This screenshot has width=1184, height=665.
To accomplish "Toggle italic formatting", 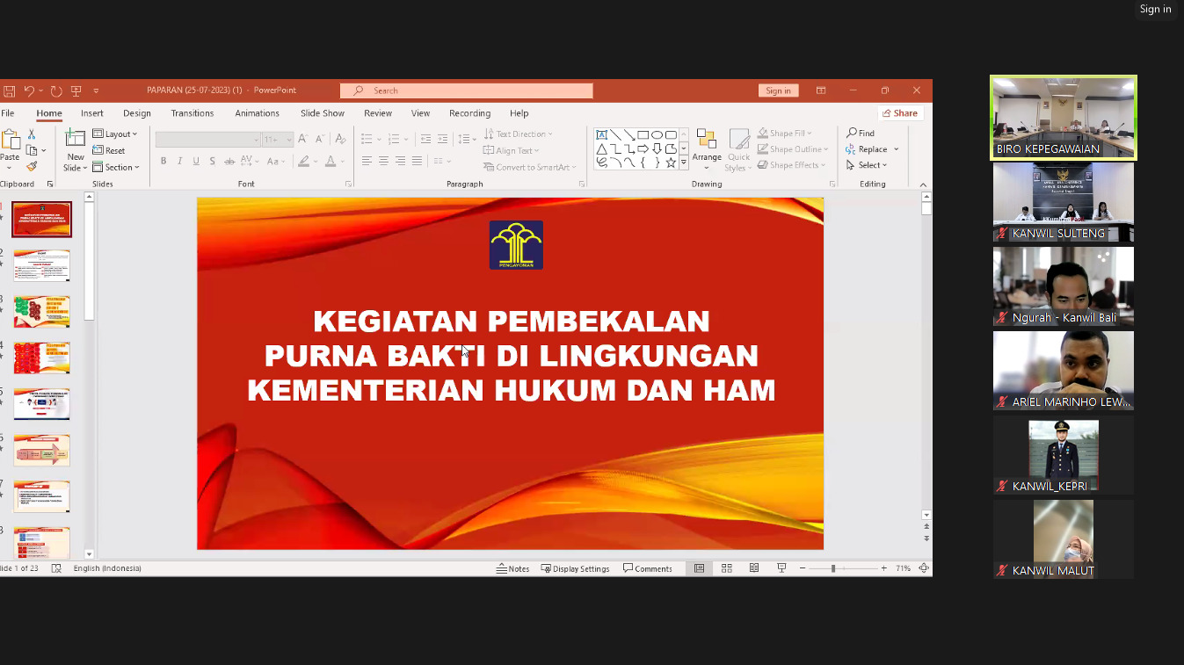I will (179, 161).
